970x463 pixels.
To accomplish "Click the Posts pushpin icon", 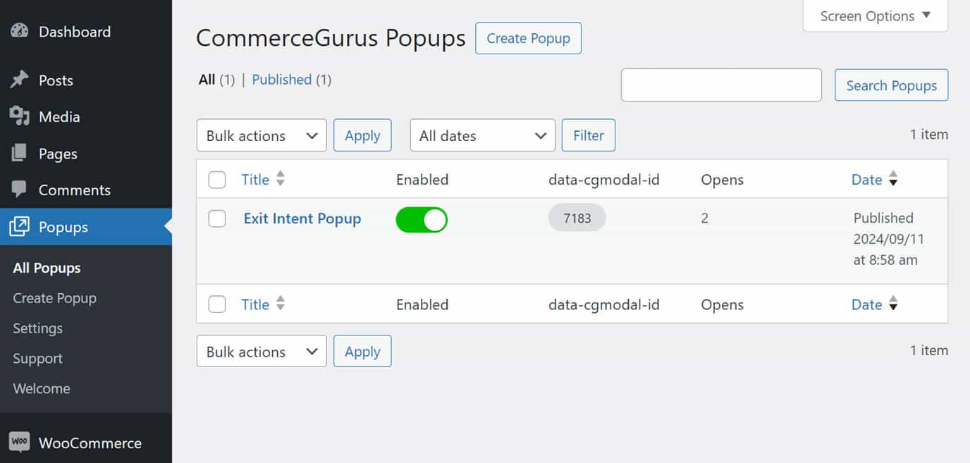I will click(x=20, y=80).
